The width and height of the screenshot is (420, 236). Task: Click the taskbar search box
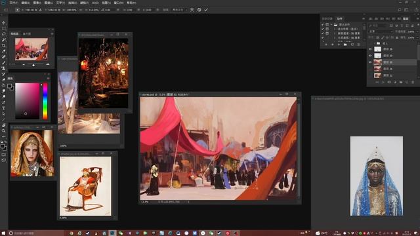coord(36,233)
